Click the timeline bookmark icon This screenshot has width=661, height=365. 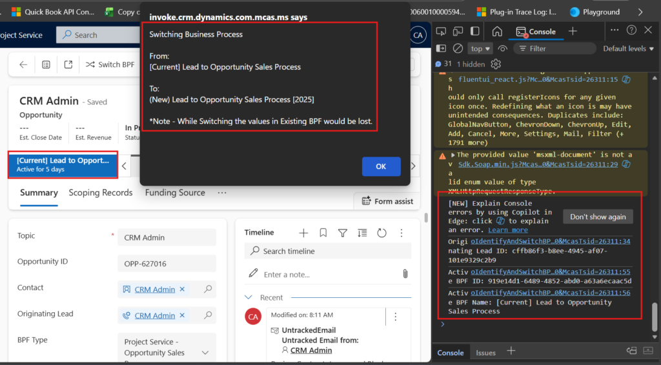[x=323, y=233]
